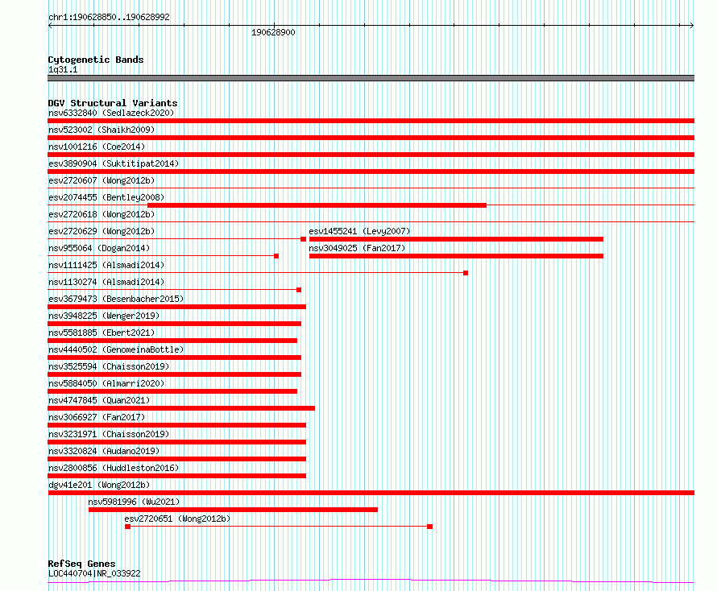The height and width of the screenshot is (591, 717).
Task: Click the chr1:190628850..190628992 coordinates text
Action: [109, 18]
